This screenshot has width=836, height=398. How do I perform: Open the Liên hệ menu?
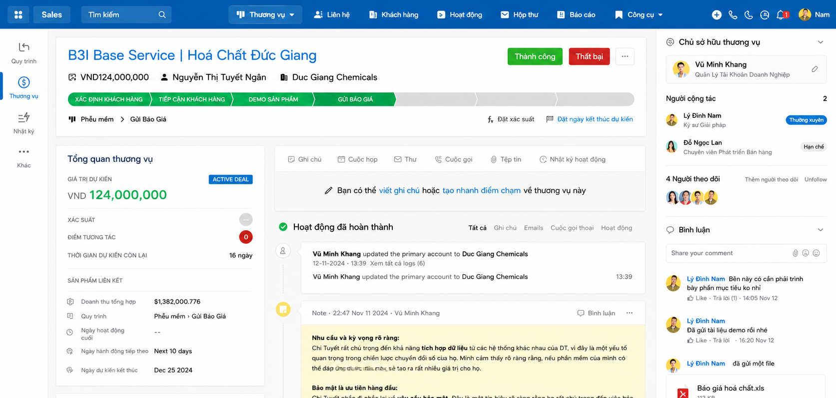point(332,14)
